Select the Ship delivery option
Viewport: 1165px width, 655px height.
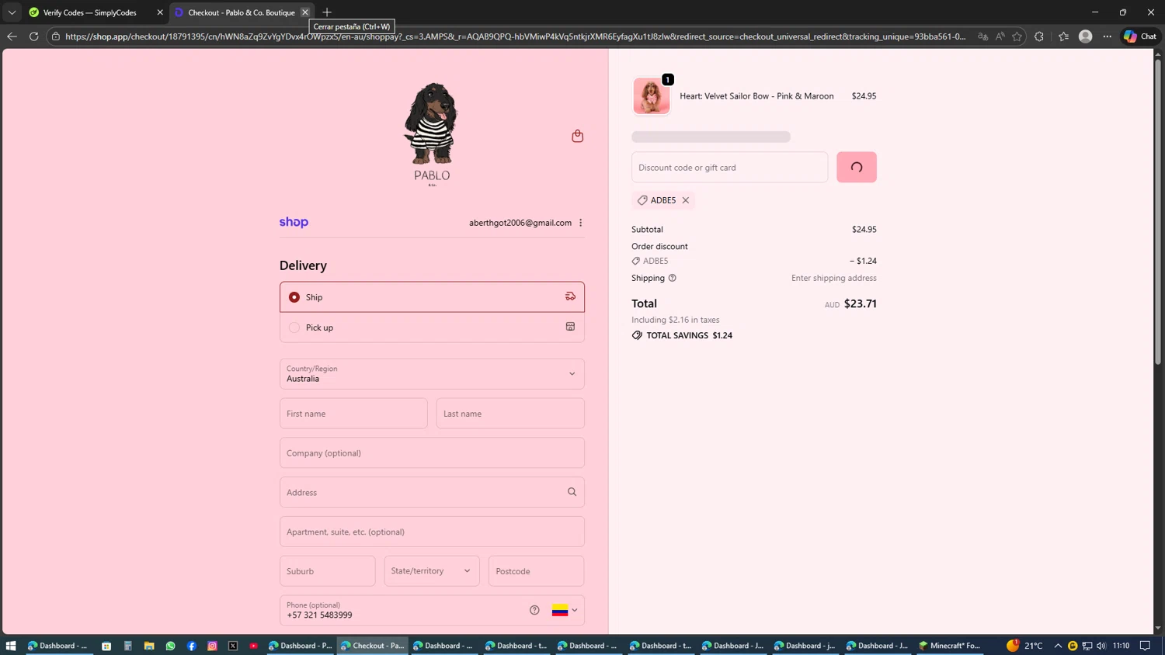point(432,297)
